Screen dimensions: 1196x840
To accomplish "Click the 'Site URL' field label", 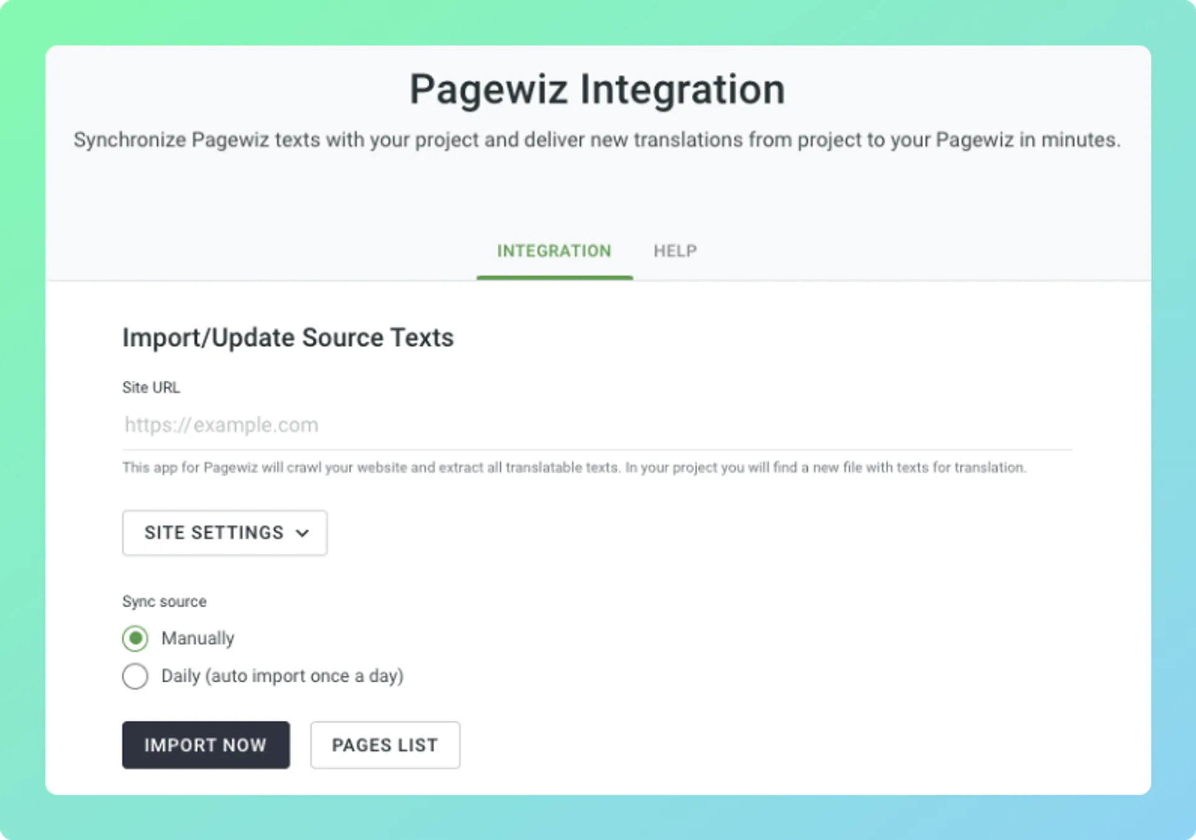I will click(x=151, y=388).
